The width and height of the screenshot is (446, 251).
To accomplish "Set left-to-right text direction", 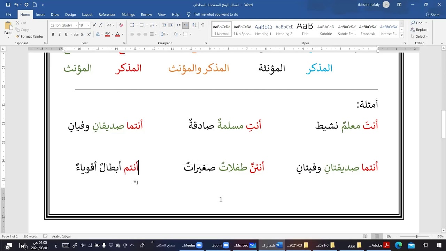I will pyautogui.click(x=179, y=25).
